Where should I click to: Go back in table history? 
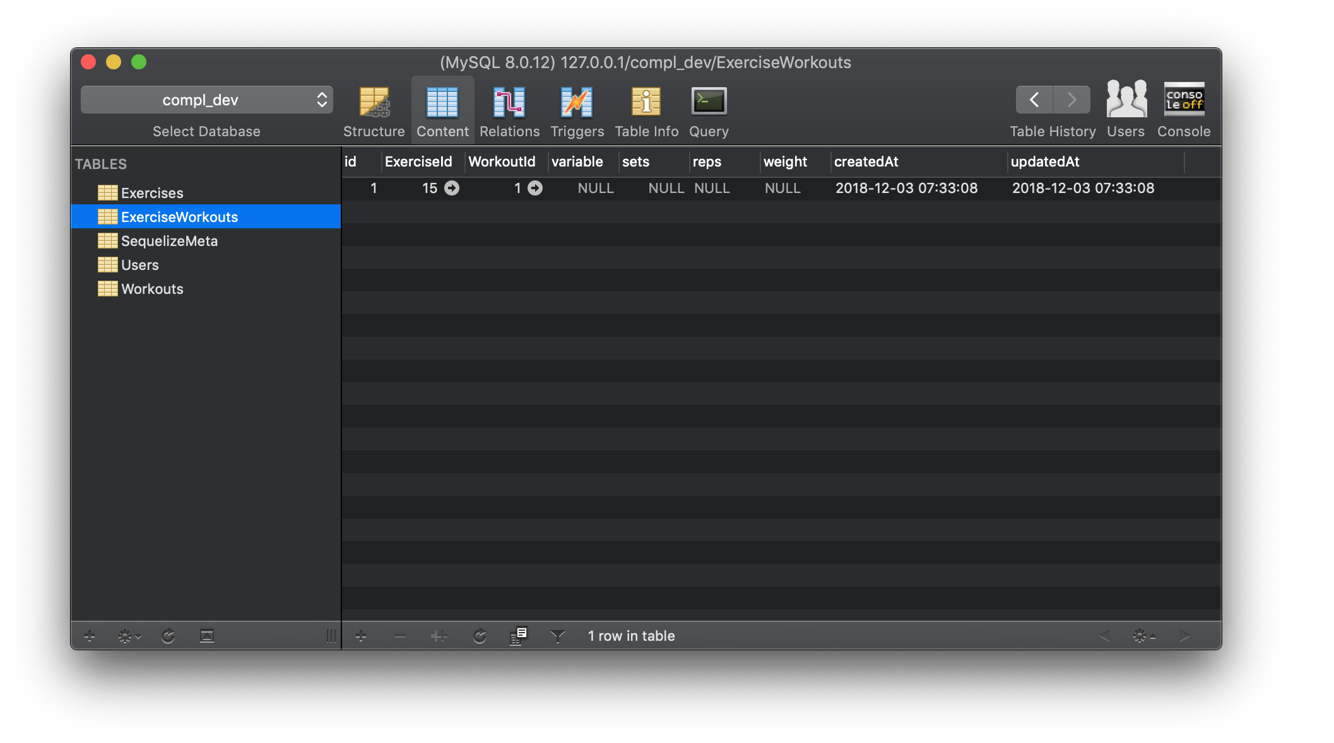pyautogui.click(x=1034, y=100)
